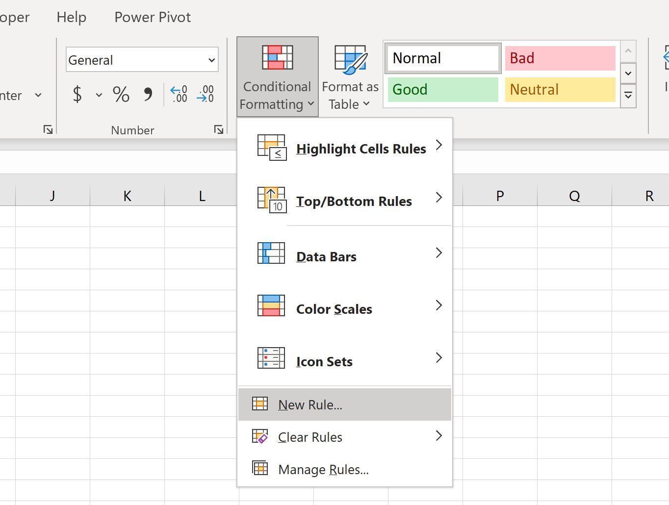
Task: Expand the cell styles gallery
Action: click(x=628, y=97)
